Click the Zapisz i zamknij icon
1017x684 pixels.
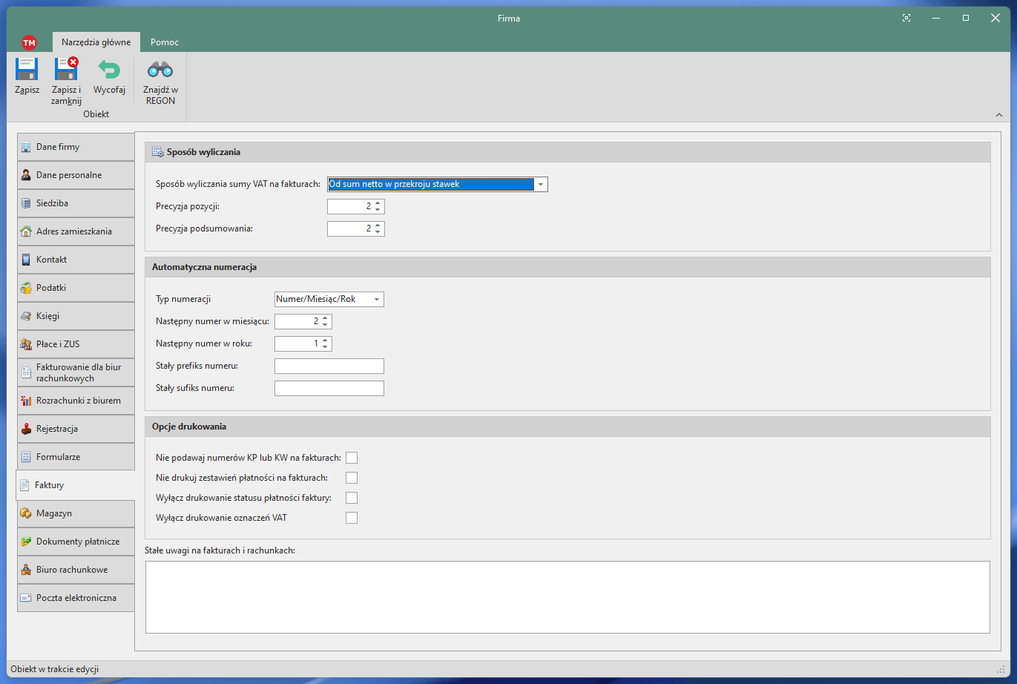66,70
